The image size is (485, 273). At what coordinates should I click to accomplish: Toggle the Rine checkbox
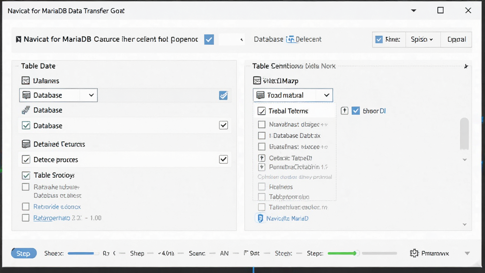[x=379, y=39]
